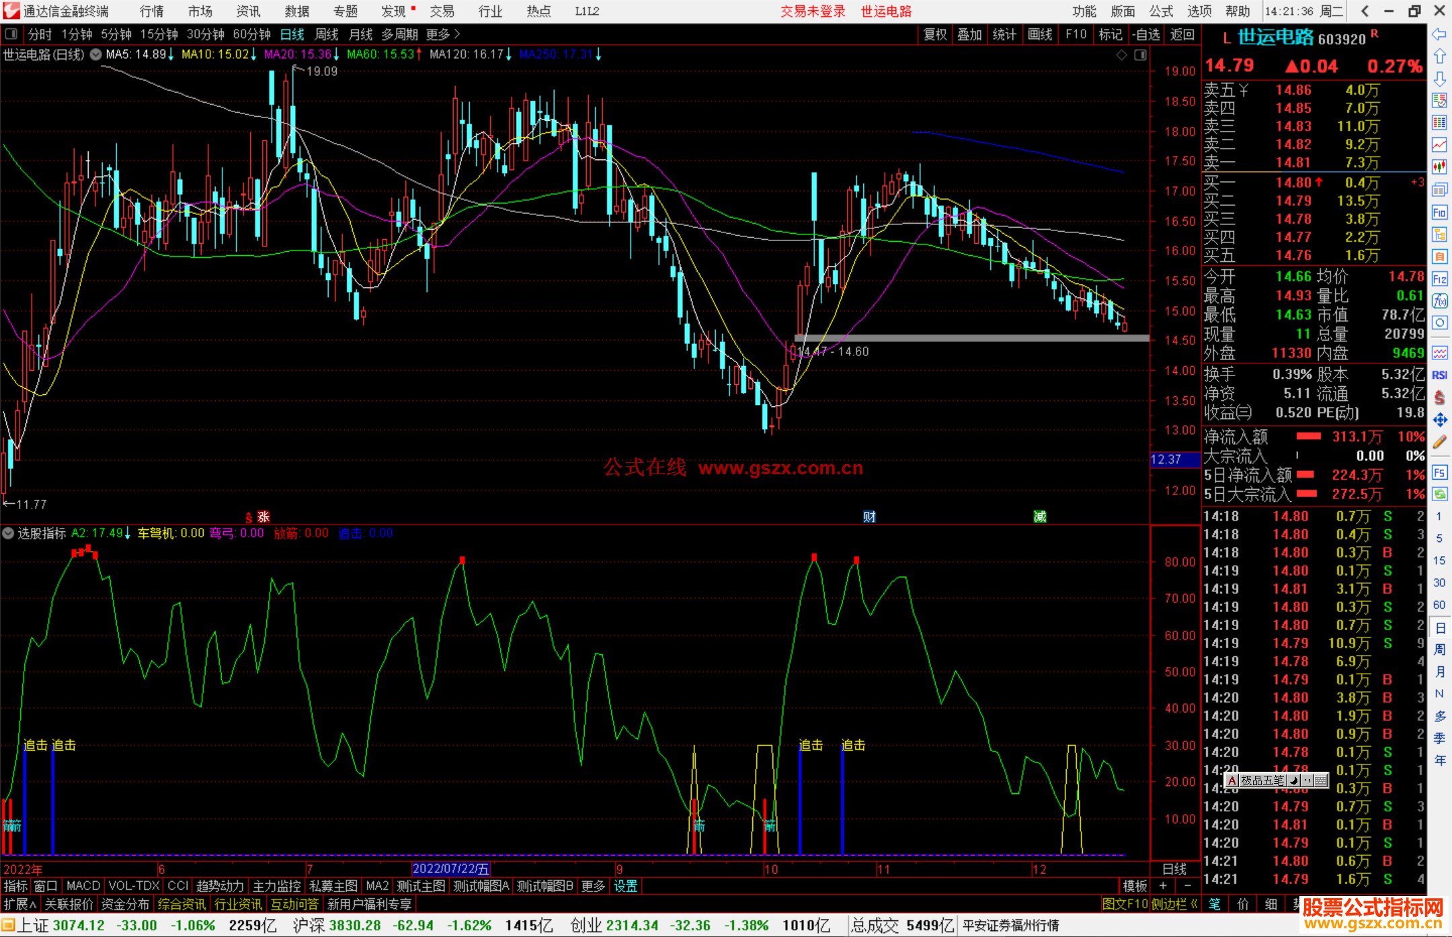This screenshot has height=937, width=1452.
Task: Toggle the panel icon left of 分时
Action: [11, 34]
